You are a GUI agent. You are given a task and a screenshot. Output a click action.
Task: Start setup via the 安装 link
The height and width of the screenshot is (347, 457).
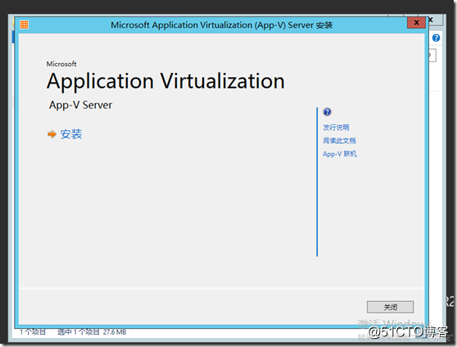71,134
